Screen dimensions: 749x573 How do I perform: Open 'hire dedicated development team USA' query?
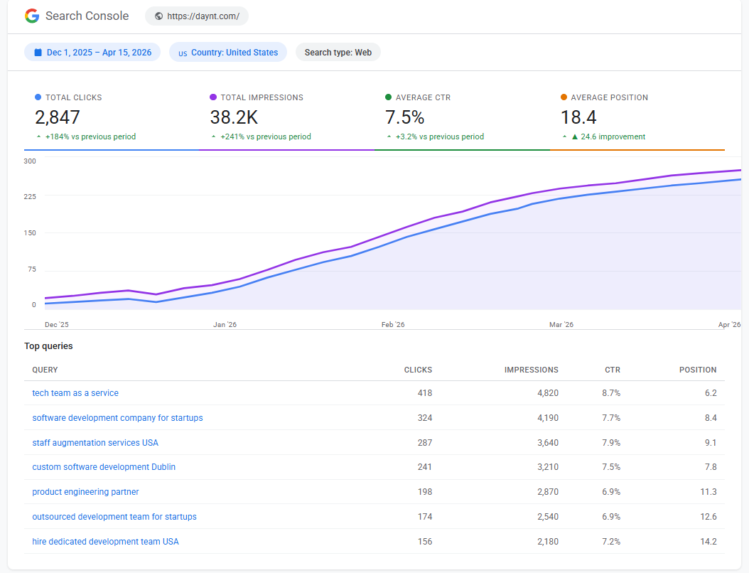[x=106, y=542]
